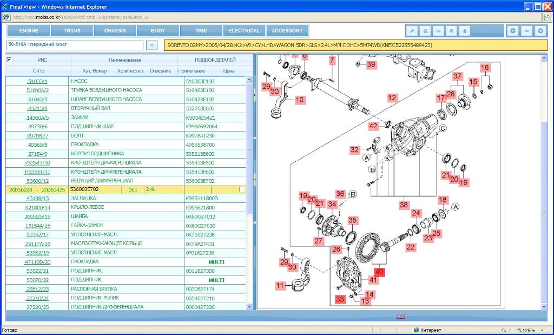Screen dimensions: 554x335
Task: Click the printer icon in toolbar
Action: (x=425, y=31)
